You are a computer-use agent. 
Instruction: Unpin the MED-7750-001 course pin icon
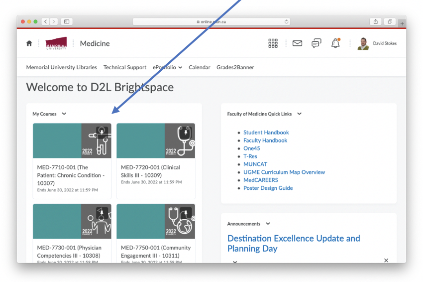click(186, 213)
